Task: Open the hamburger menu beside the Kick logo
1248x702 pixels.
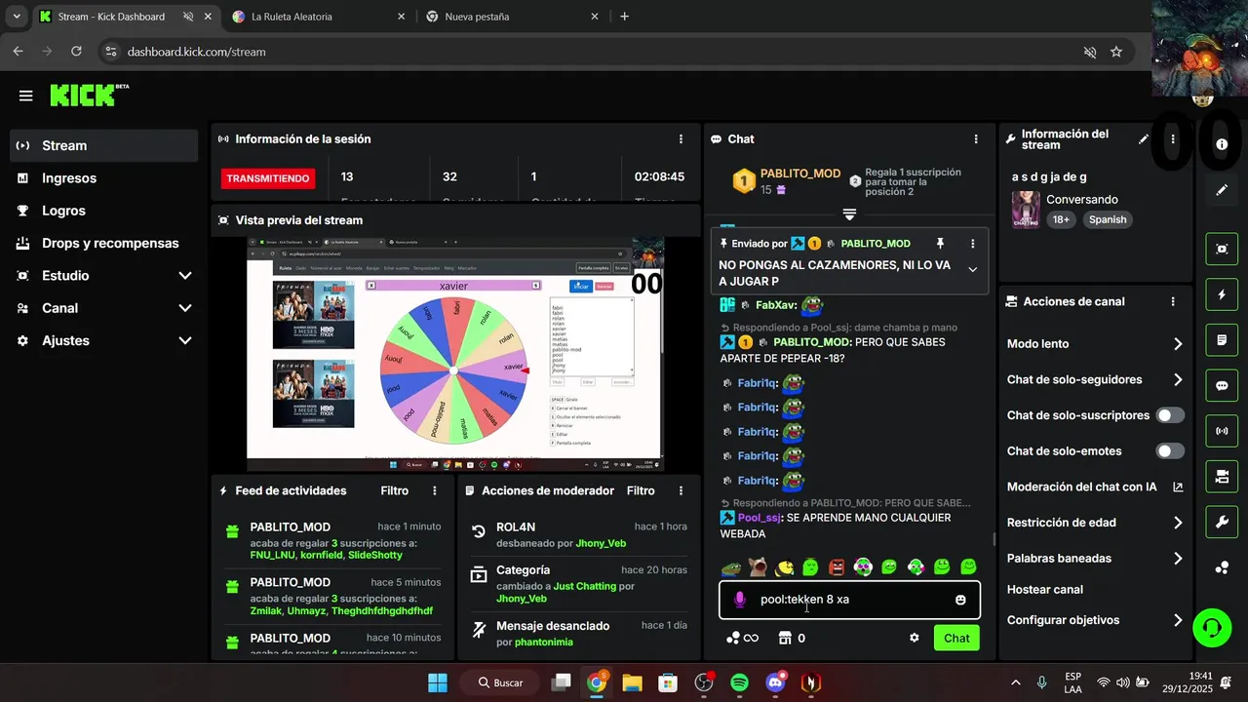Action: click(26, 96)
